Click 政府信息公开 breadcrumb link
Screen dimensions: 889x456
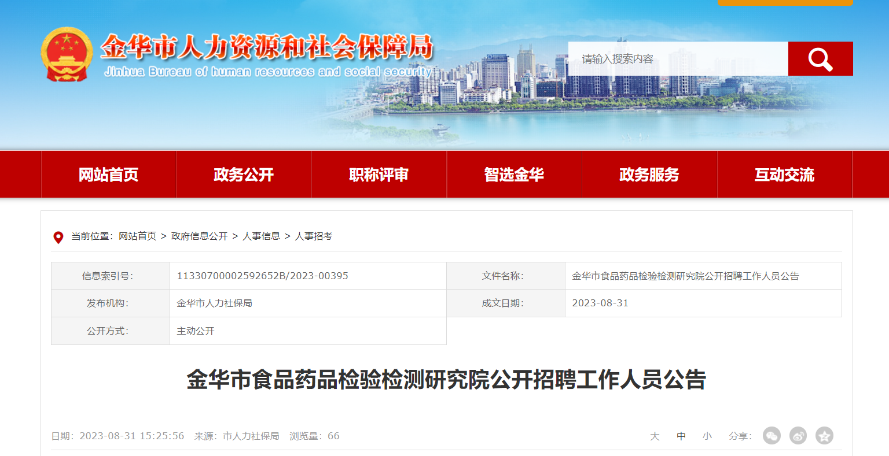pos(199,236)
